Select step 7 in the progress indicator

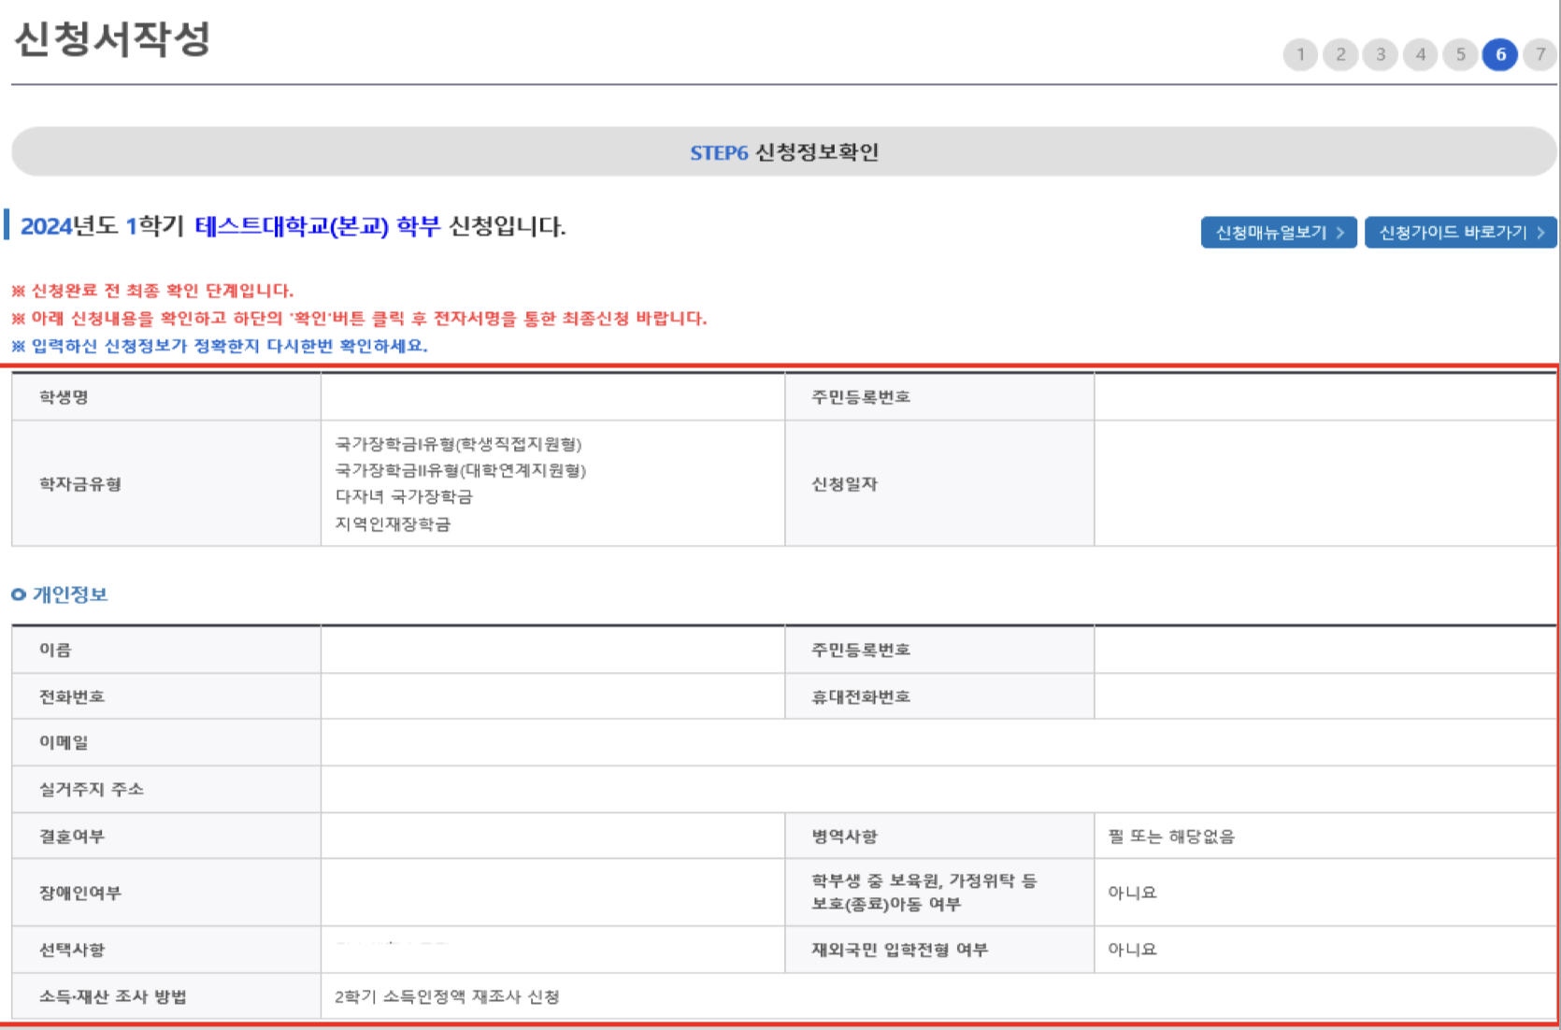1539,54
